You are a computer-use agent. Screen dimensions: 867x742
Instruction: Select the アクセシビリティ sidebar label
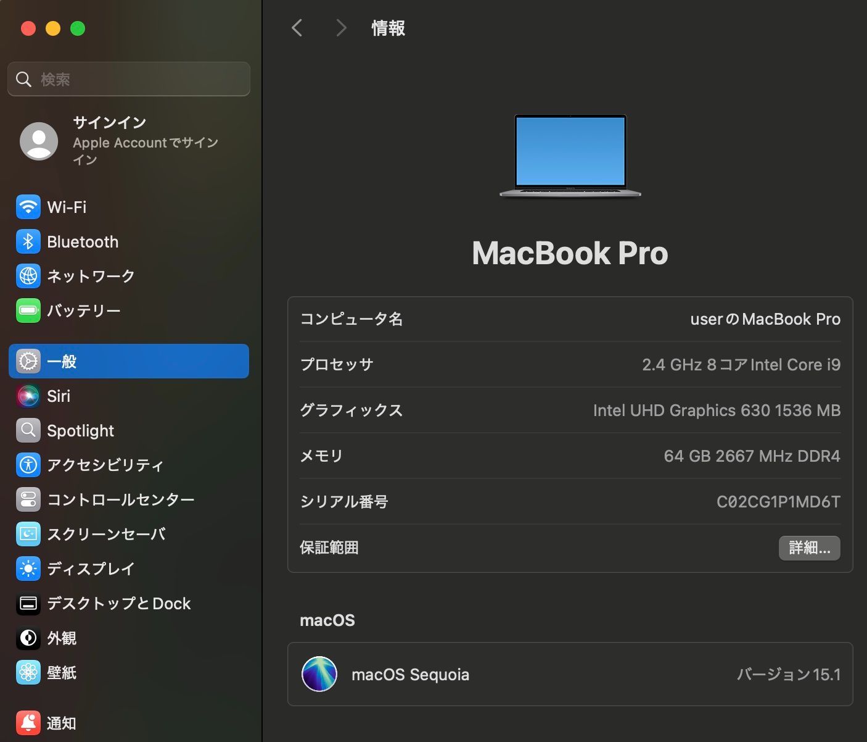click(105, 465)
